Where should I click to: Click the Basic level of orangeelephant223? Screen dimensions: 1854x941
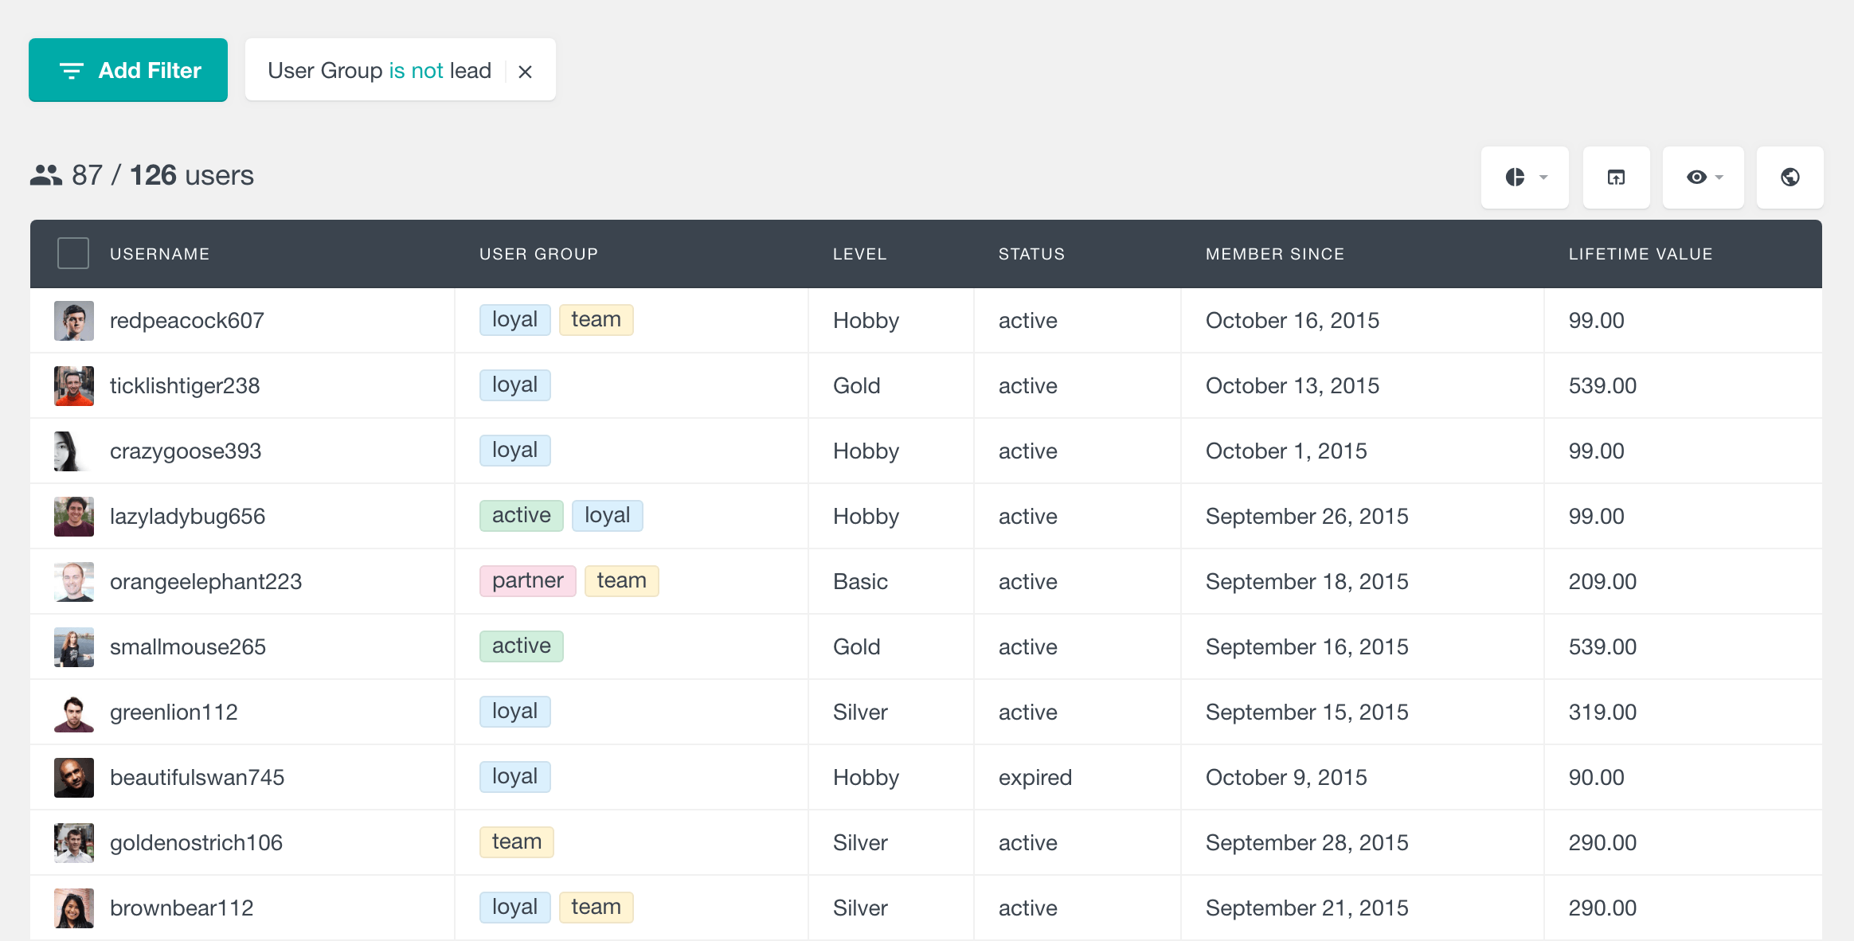pos(860,582)
